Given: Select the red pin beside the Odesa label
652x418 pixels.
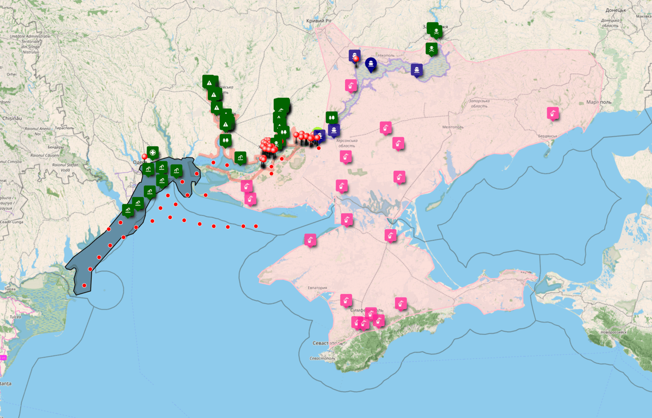Looking at the screenshot, I should (x=144, y=157).
